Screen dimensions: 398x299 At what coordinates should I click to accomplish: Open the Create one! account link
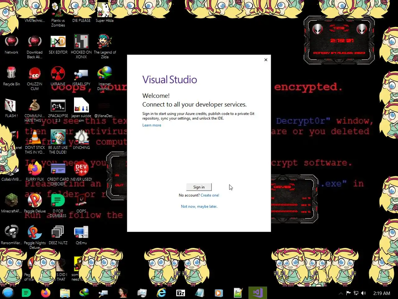(x=210, y=195)
